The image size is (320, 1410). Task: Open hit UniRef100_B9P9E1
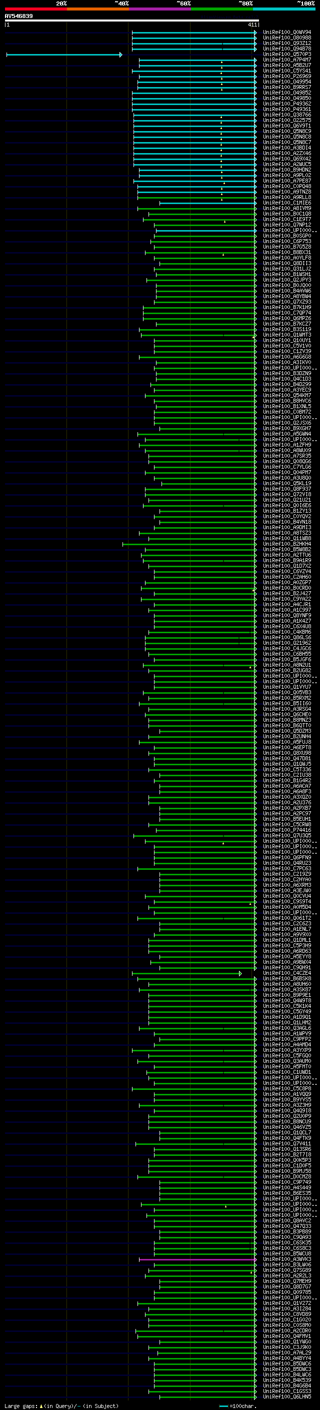(287, 995)
